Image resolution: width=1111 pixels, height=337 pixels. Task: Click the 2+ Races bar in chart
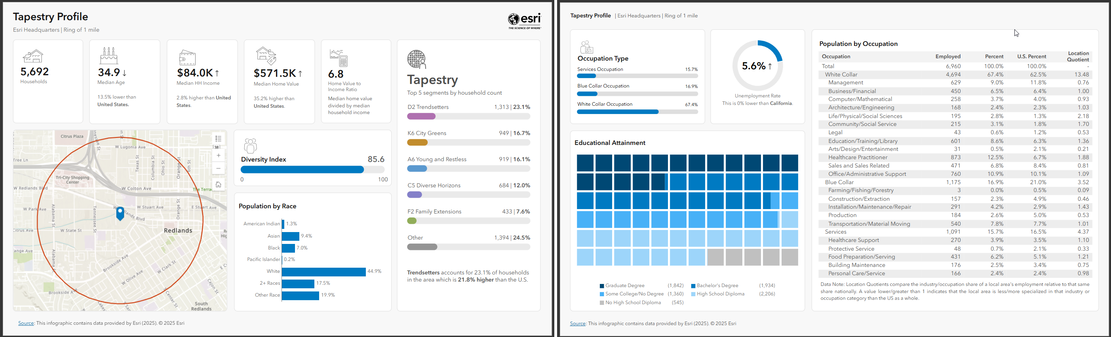pos(298,284)
